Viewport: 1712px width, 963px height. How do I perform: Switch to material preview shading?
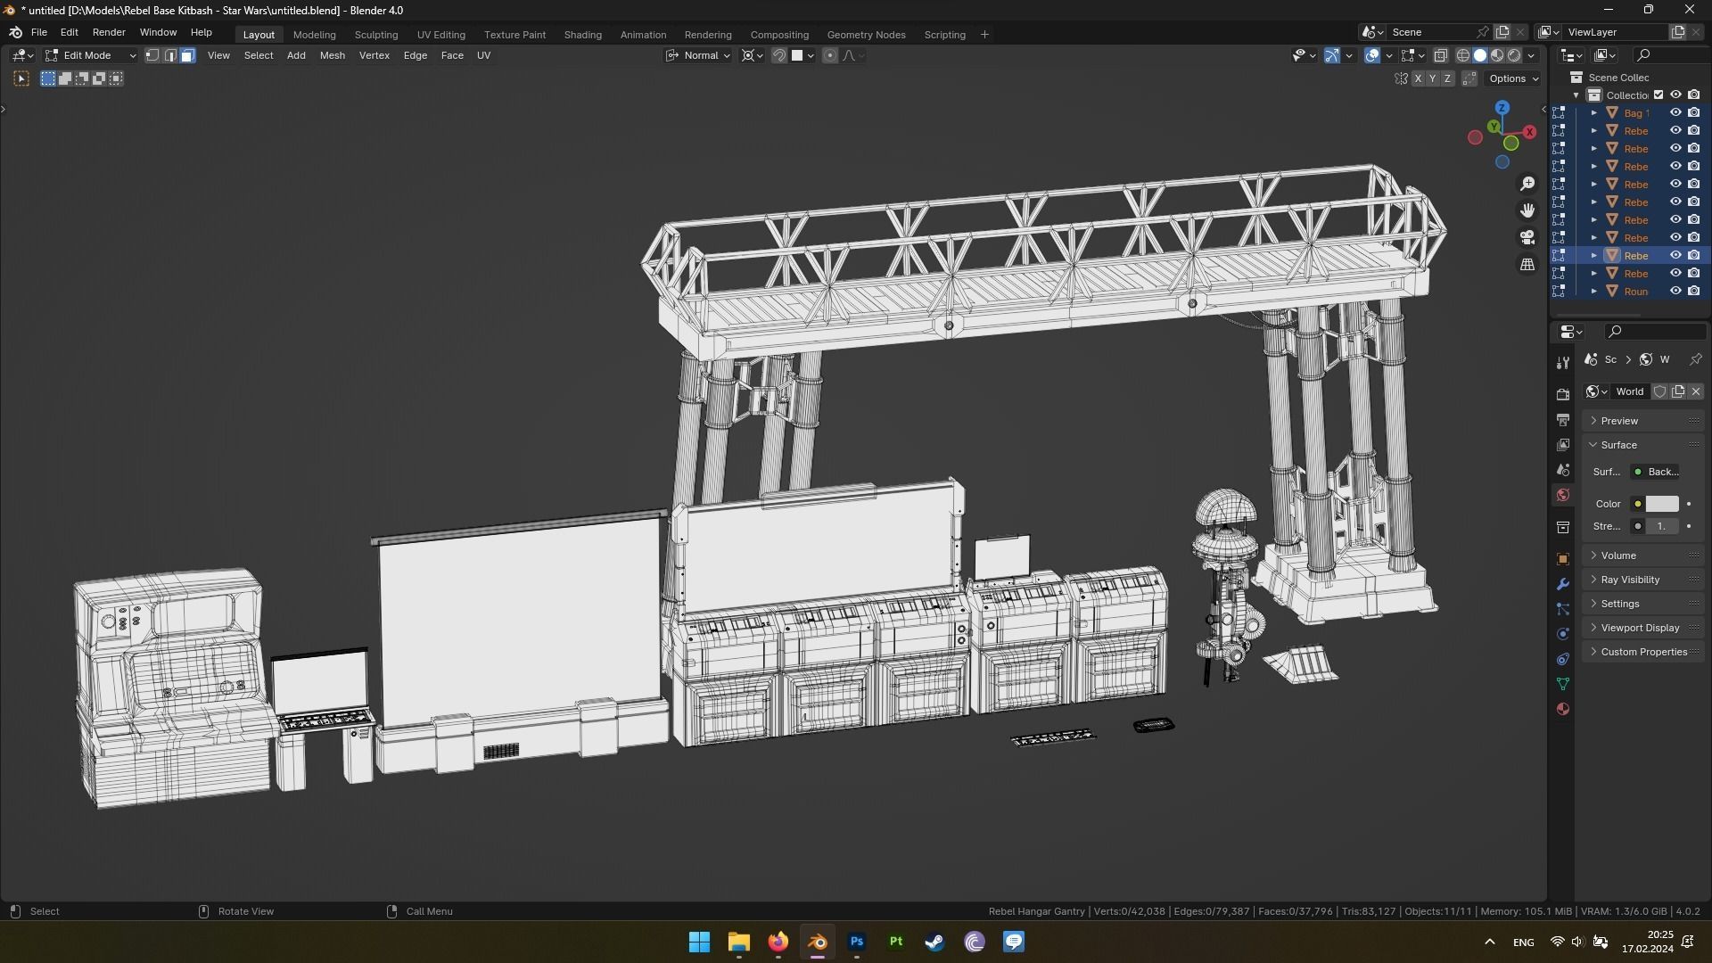[1497, 55]
